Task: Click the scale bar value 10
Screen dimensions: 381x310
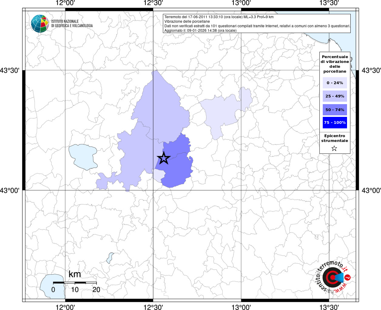Action: pos(75,289)
